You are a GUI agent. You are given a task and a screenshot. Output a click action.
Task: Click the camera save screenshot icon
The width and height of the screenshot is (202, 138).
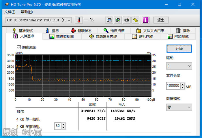tap(126, 20)
